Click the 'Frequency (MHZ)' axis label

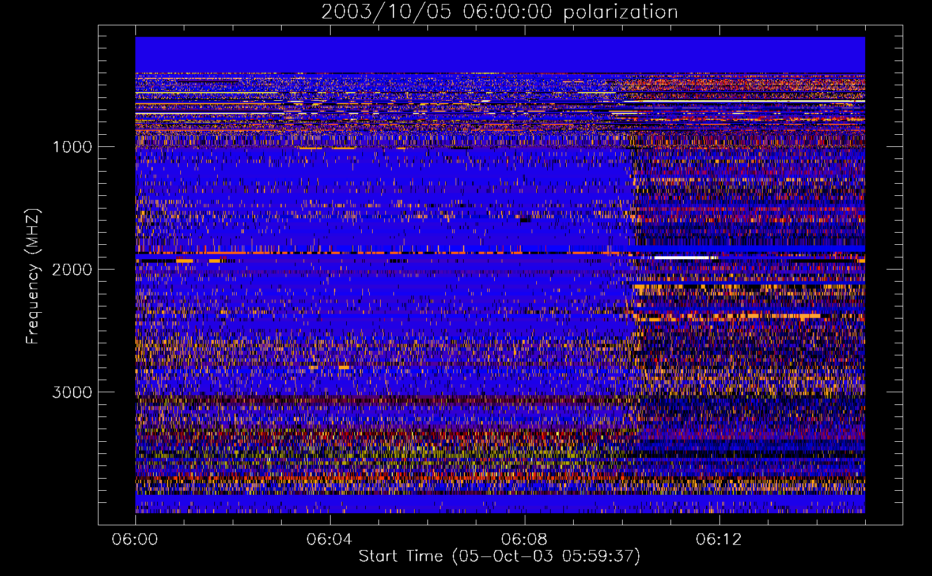pyautogui.click(x=33, y=276)
